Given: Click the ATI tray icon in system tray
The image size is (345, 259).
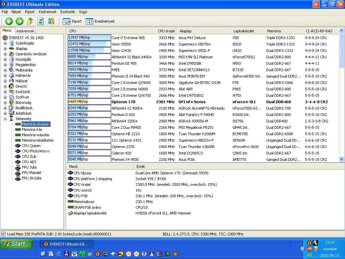Looking at the screenshot, I should point(309,249).
